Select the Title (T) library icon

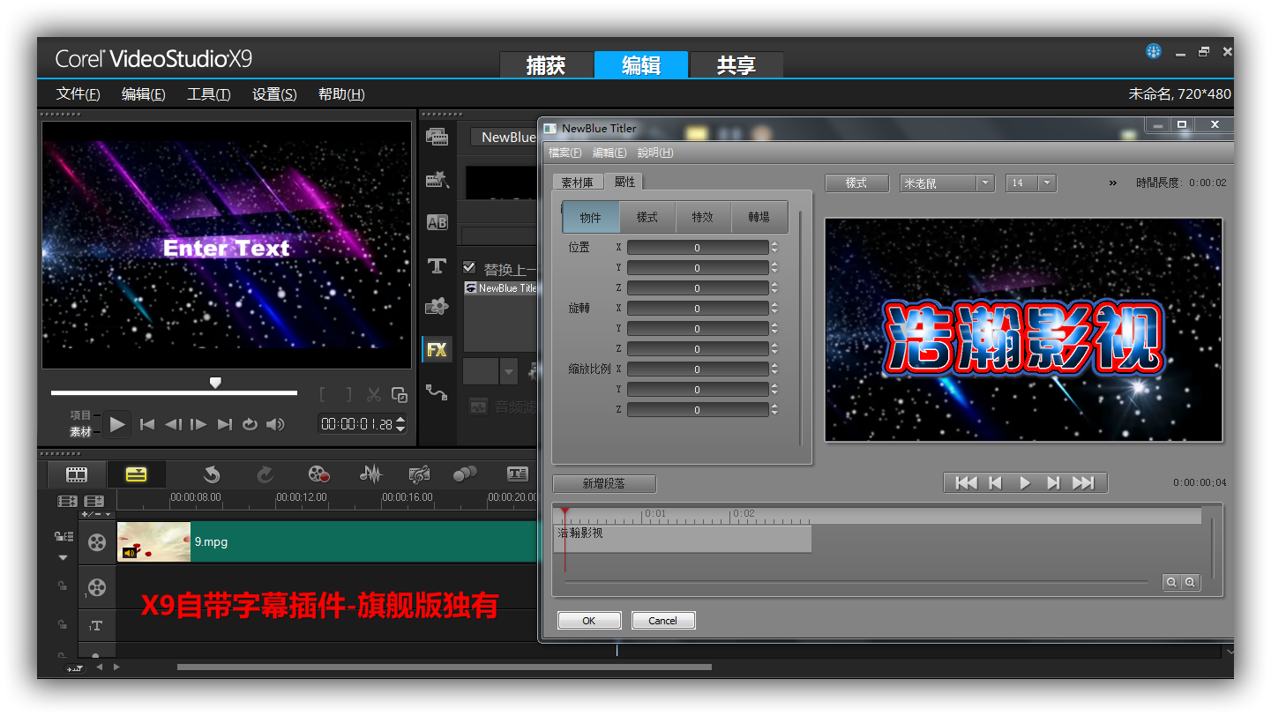pyautogui.click(x=437, y=265)
